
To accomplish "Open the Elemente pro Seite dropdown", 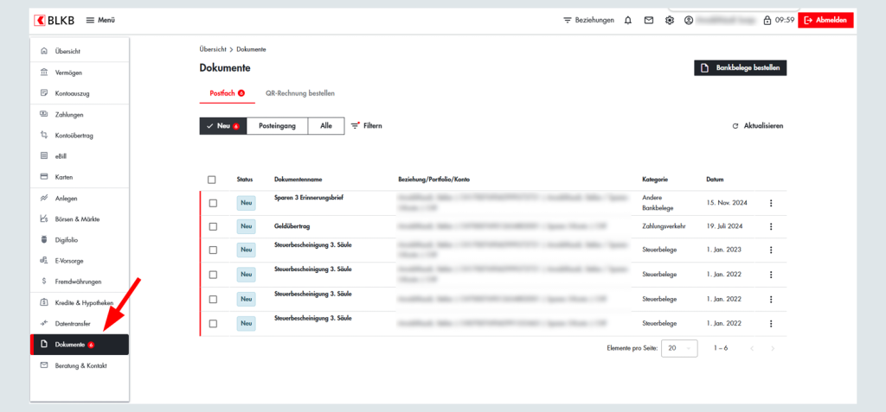I will (x=679, y=348).
